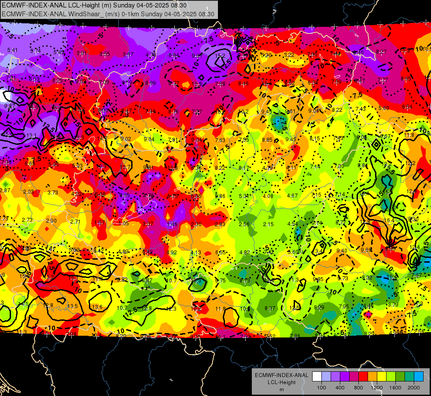Screen dimensions: 431x396
Task: Click the wind shear value 3.55
Action: pyautogui.click(x=104, y=54)
